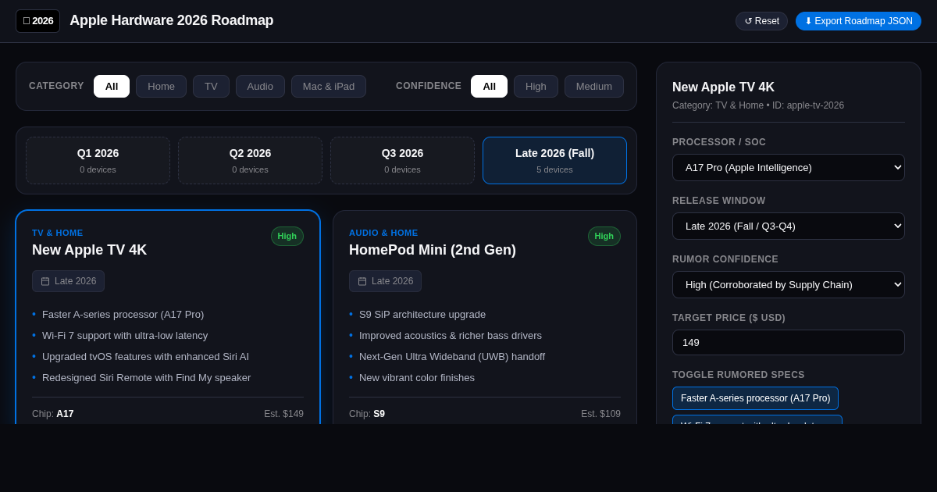Click 'Upgraded tvOS features with enhanced Siri AI'
937x492 pixels.
145,356
